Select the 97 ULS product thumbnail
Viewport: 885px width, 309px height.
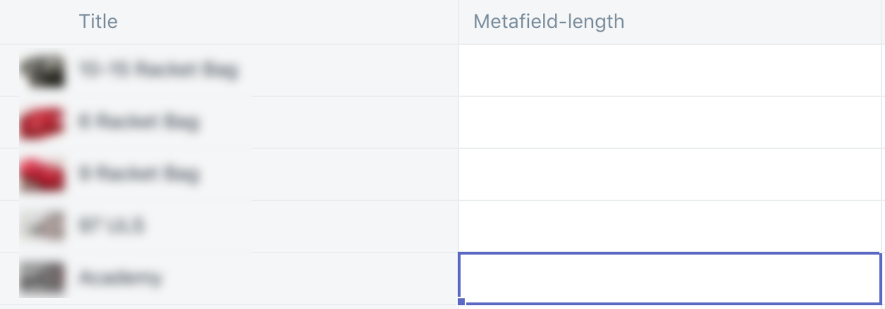[43, 225]
